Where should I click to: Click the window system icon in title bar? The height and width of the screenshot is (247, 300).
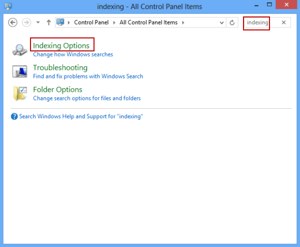click(x=8, y=6)
